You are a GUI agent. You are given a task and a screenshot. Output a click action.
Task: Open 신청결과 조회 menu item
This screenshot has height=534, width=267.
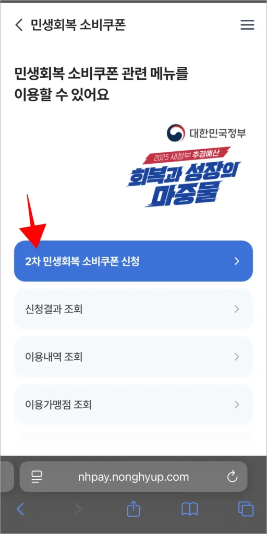tap(133, 309)
